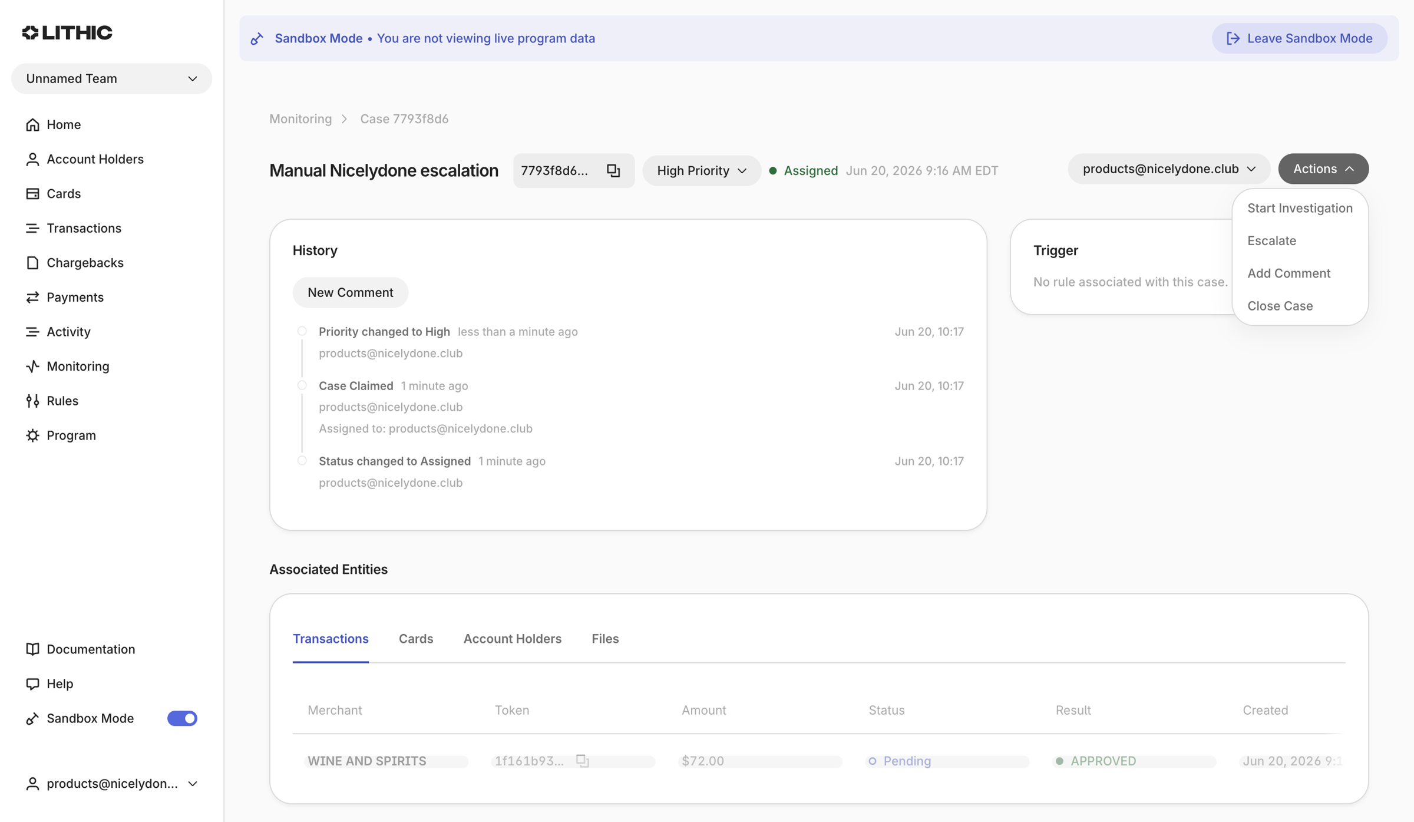
Task: Open the Rules page
Action: (x=62, y=401)
